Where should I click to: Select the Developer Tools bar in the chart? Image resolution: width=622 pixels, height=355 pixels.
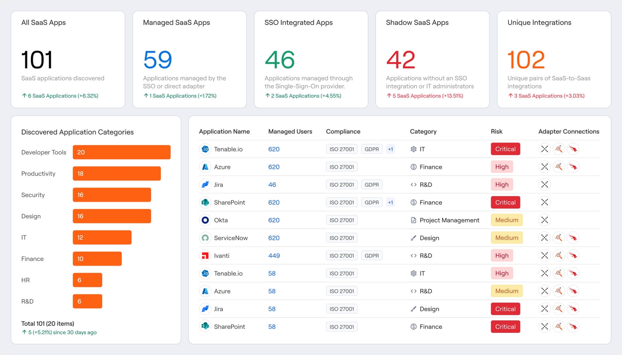tap(122, 152)
